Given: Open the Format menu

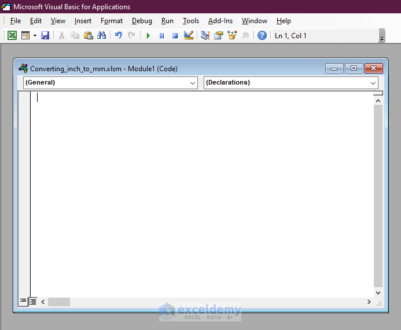Looking at the screenshot, I should (x=112, y=21).
